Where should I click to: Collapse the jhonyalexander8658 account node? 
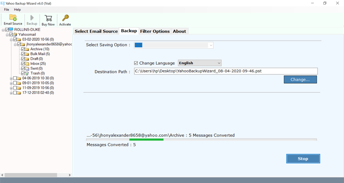point(15,44)
